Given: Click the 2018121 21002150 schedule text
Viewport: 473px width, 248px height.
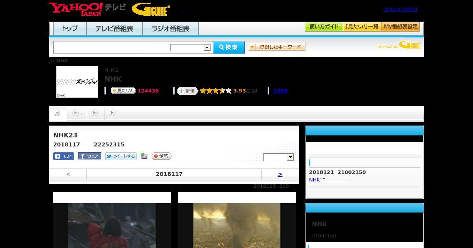Looking at the screenshot, I should click(x=337, y=172).
